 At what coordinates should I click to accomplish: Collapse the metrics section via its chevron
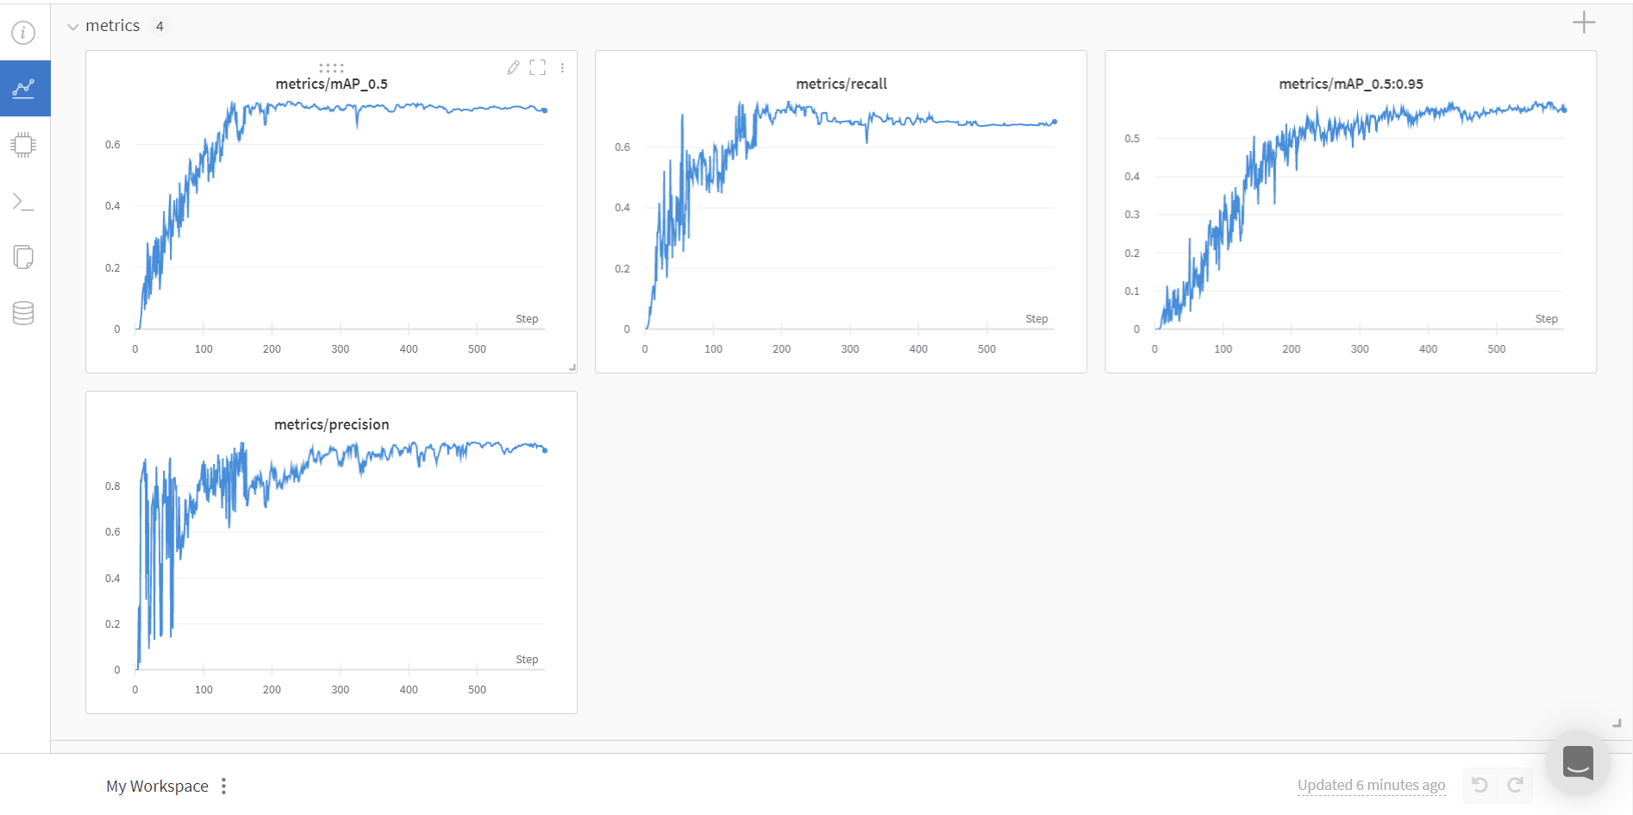(72, 26)
